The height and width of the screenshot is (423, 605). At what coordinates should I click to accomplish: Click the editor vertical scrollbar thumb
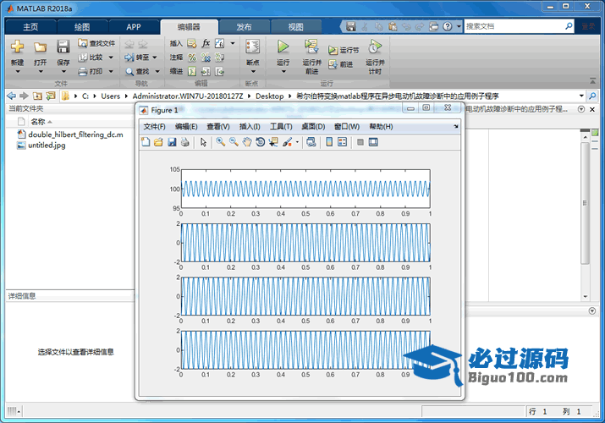point(585,203)
